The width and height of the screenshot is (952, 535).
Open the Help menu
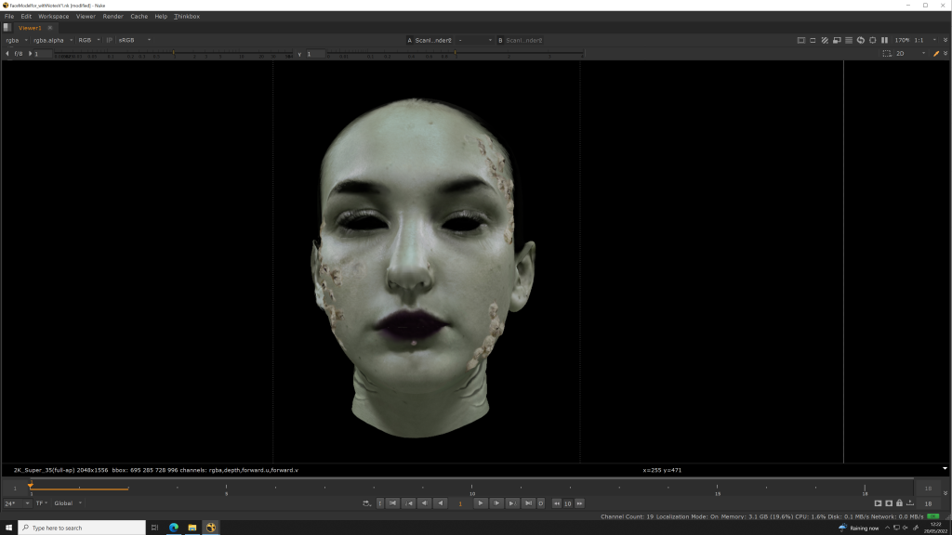coord(161,17)
